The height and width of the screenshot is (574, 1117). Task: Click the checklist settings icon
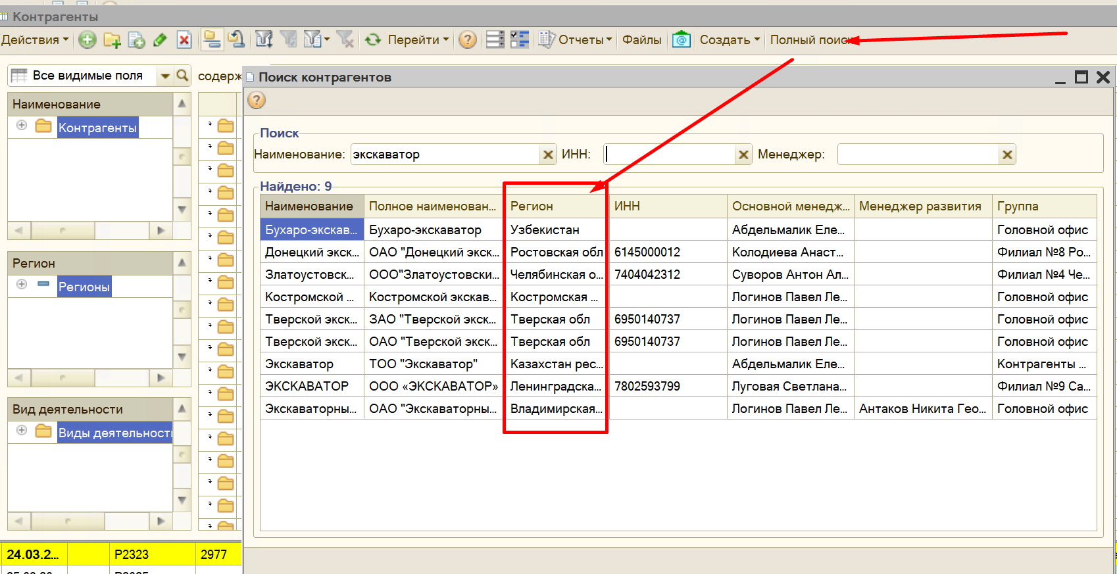pyautogui.click(x=520, y=39)
